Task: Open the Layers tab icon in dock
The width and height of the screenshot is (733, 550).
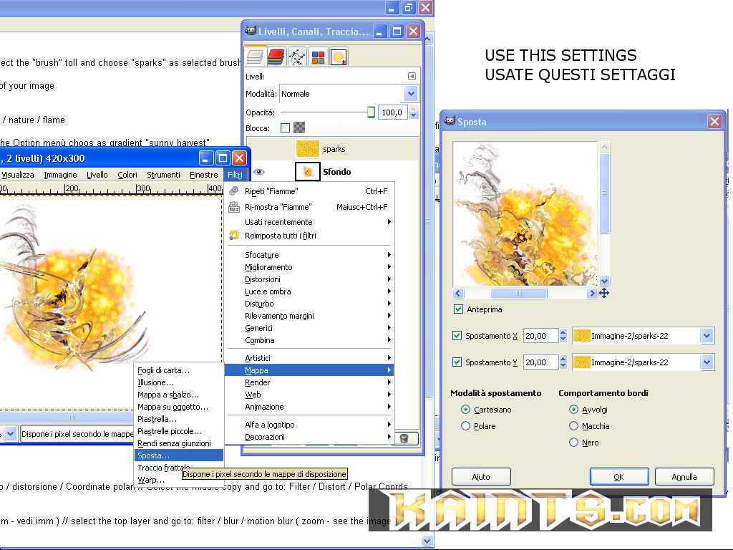Action: [x=255, y=57]
